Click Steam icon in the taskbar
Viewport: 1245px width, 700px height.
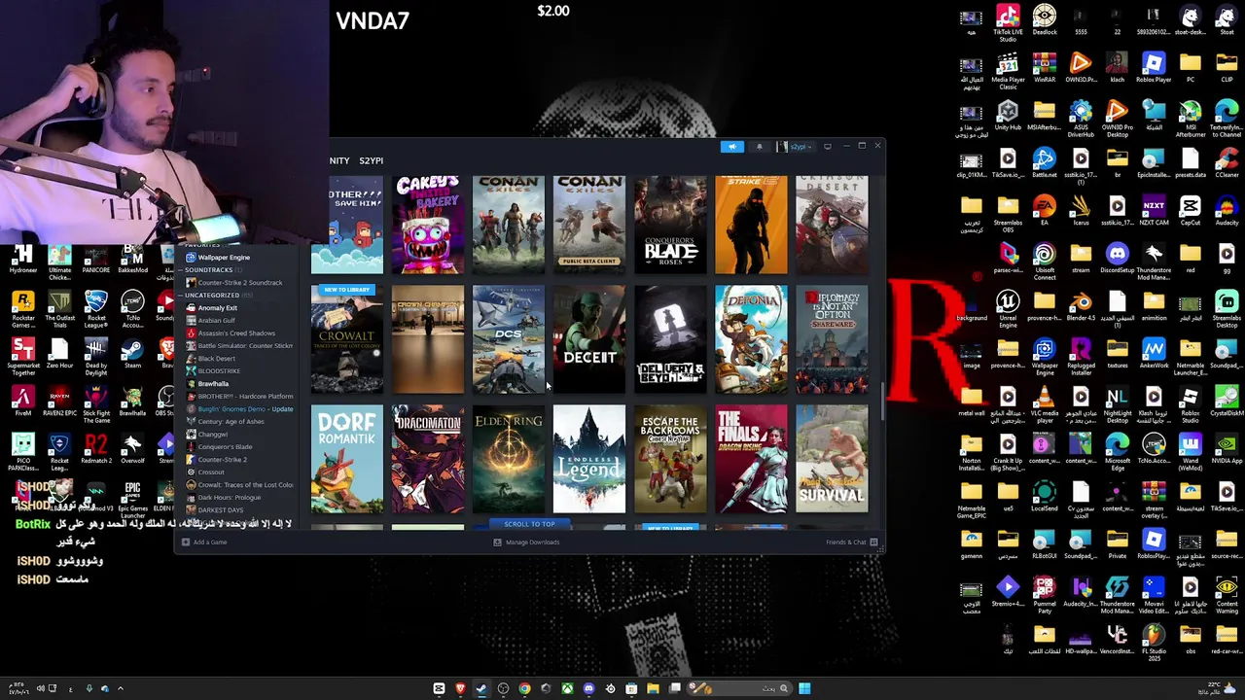(481, 688)
